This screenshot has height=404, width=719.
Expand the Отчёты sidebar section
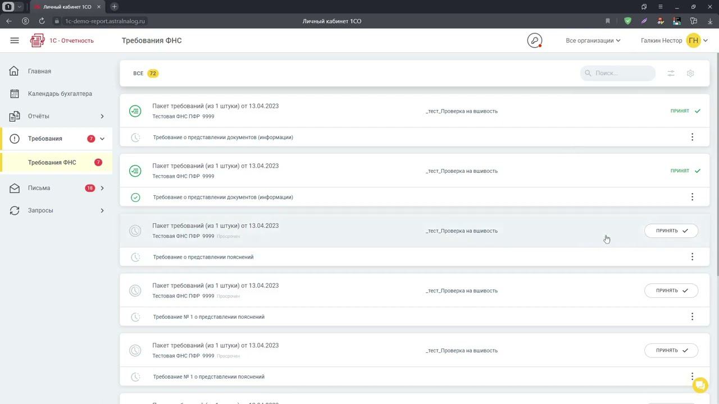(x=102, y=116)
